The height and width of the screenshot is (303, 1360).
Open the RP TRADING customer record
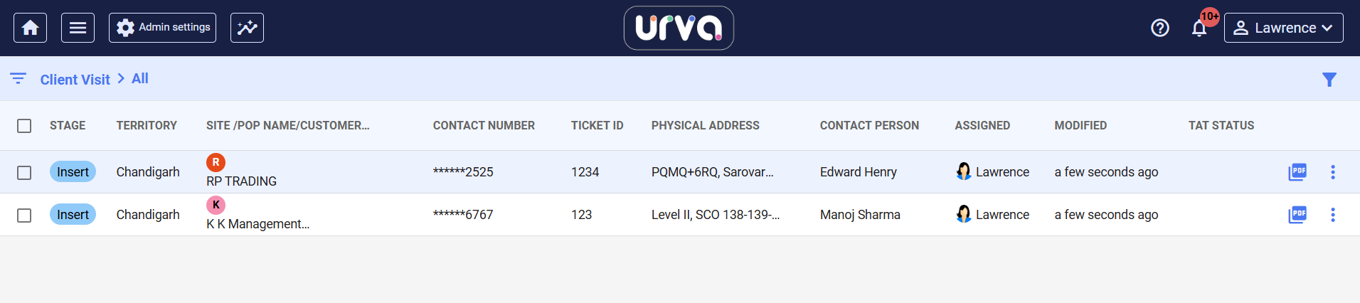241,181
